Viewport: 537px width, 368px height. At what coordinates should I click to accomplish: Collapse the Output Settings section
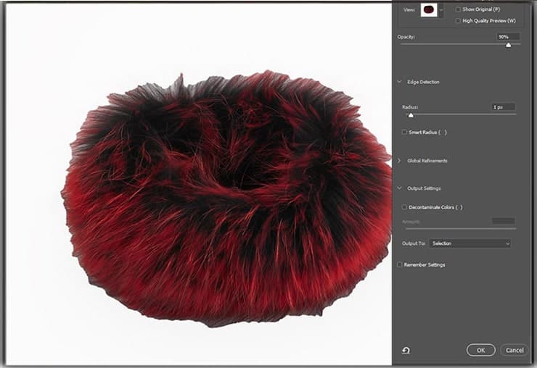click(x=399, y=188)
